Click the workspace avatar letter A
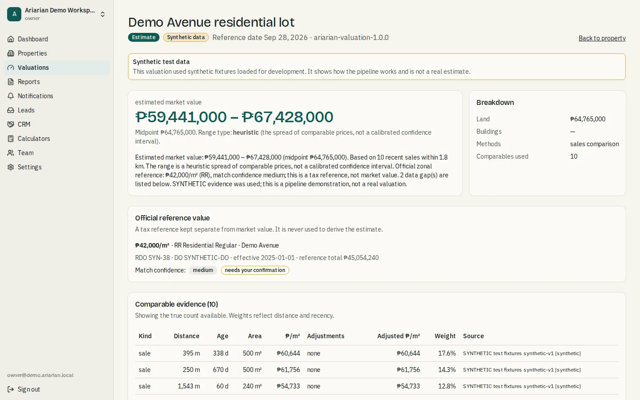This screenshot has height=400, width=640. click(14, 14)
